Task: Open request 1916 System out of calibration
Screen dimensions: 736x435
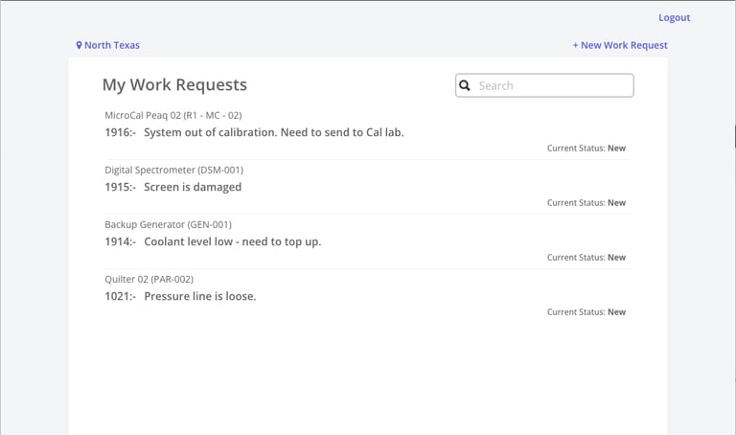Action: click(254, 132)
